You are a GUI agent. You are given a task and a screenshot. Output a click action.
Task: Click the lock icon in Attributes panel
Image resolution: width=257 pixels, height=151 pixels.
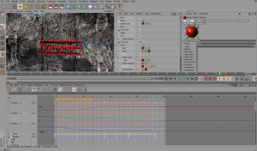[x=250, y=14]
